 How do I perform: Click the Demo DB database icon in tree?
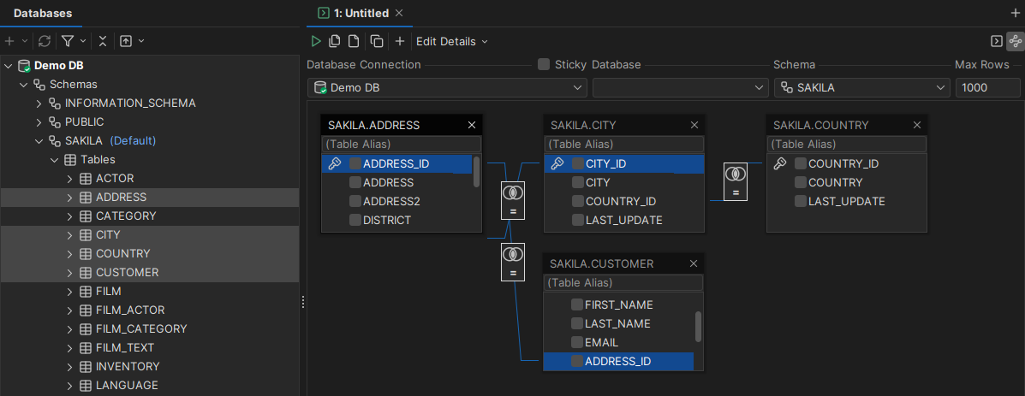[x=24, y=66]
